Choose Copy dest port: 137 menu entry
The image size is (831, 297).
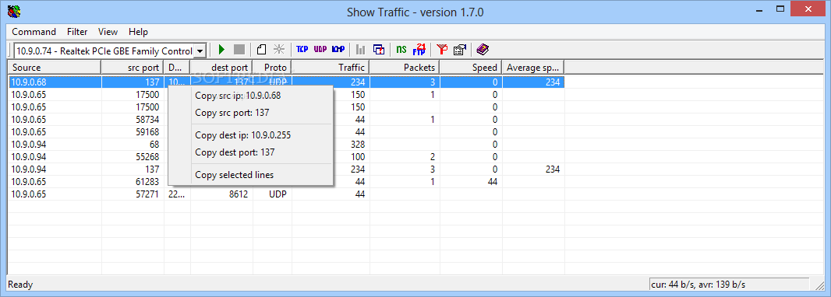250,152
